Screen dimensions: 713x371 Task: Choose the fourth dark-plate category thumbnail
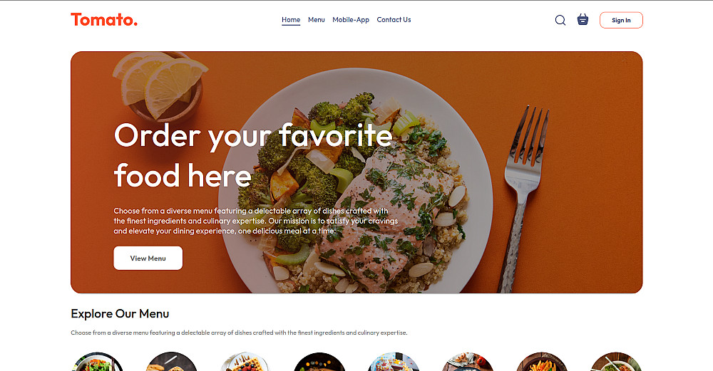(x=319, y=362)
